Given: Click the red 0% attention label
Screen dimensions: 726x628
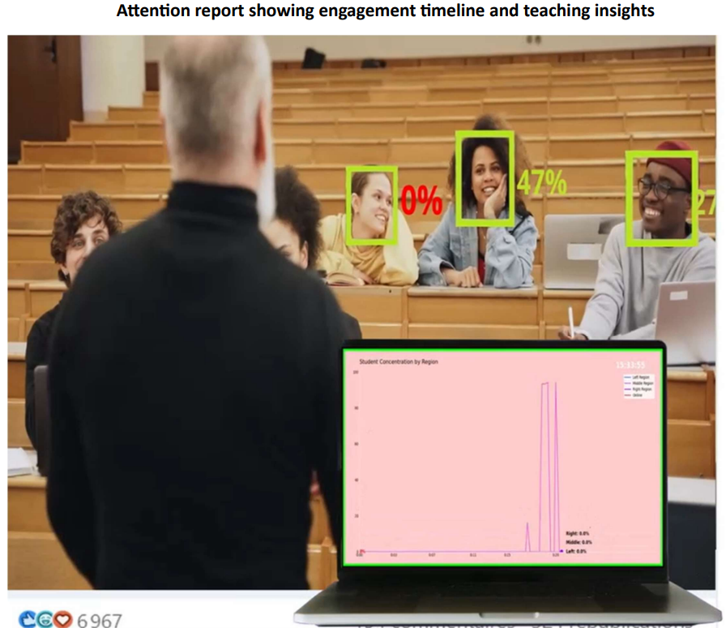Looking at the screenshot, I should pyautogui.click(x=421, y=200).
